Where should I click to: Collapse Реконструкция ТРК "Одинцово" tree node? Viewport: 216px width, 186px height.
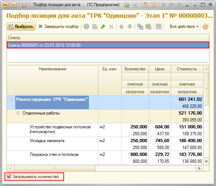point(11,99)
